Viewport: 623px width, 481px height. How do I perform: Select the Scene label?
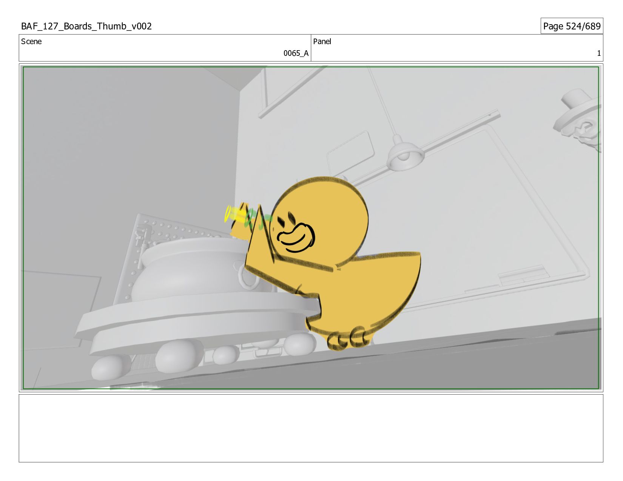click(31, 41)
